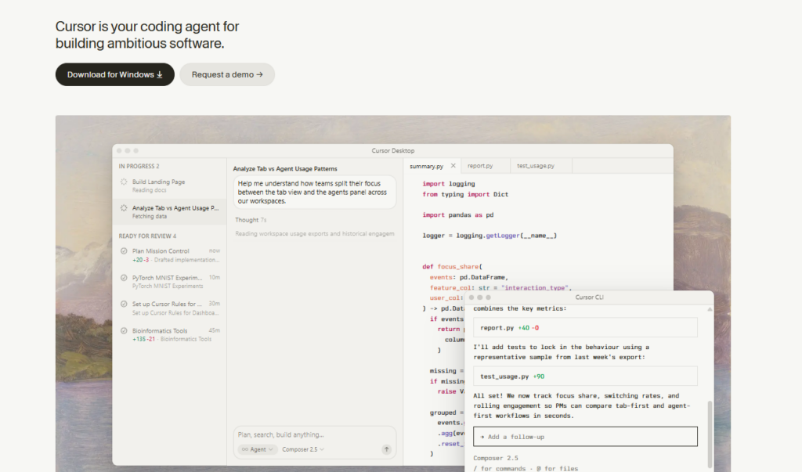Click the 'Add a follow-up' field in Cursor CLI
This screenshot has width=802, height=472.
[585, 437]
